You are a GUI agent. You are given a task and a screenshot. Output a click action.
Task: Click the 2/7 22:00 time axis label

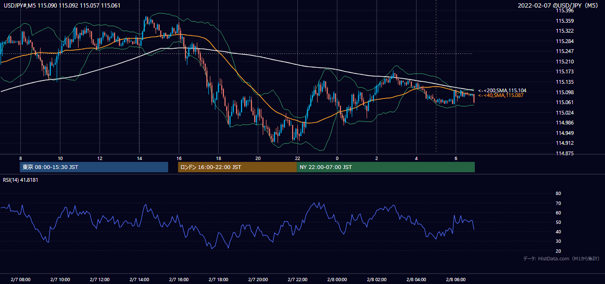[297, 280]
